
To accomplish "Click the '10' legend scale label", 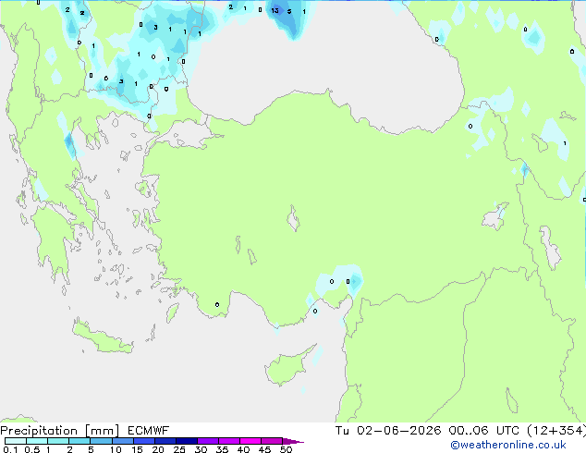I will pyautogui.click(x=116, y=449).
